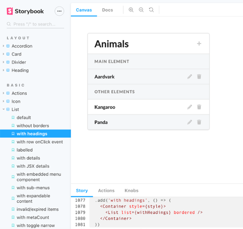Click the magnifier icon in search box

click(9, 24)
